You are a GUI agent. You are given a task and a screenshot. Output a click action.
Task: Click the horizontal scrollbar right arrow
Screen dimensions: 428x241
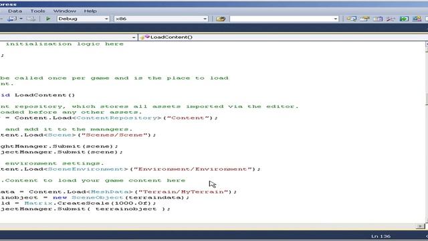click(x=421, y=226)
